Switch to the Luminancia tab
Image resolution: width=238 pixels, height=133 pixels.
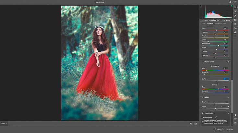tap(218, 24)
